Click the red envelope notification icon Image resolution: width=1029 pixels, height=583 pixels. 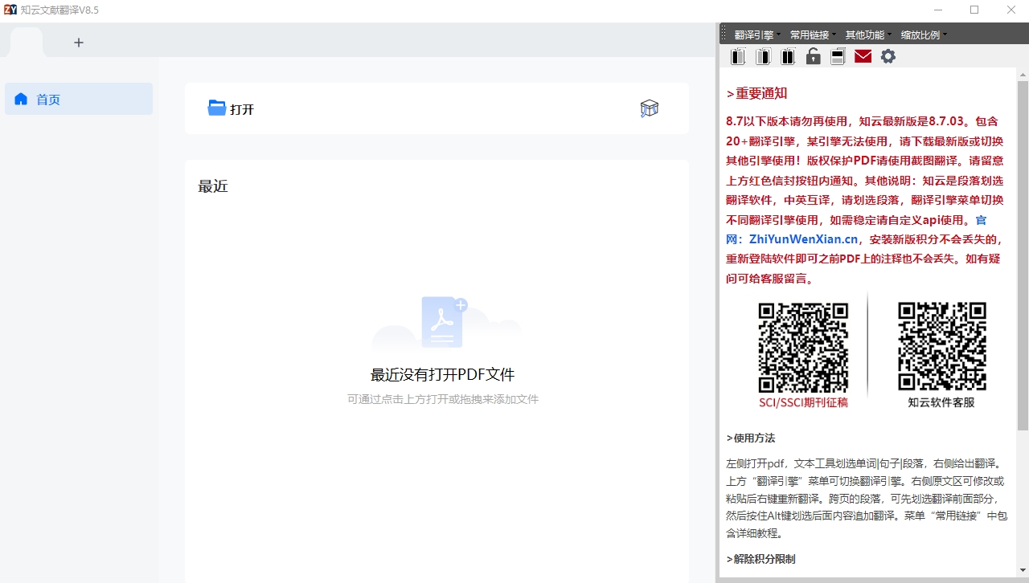pyautogui.click(x=863, y=56)
